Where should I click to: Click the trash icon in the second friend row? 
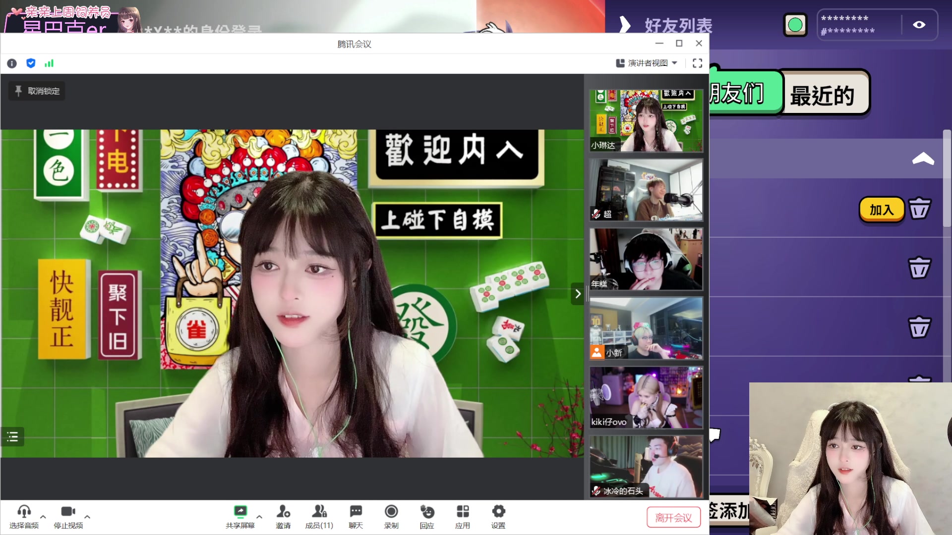pos(919,268)
